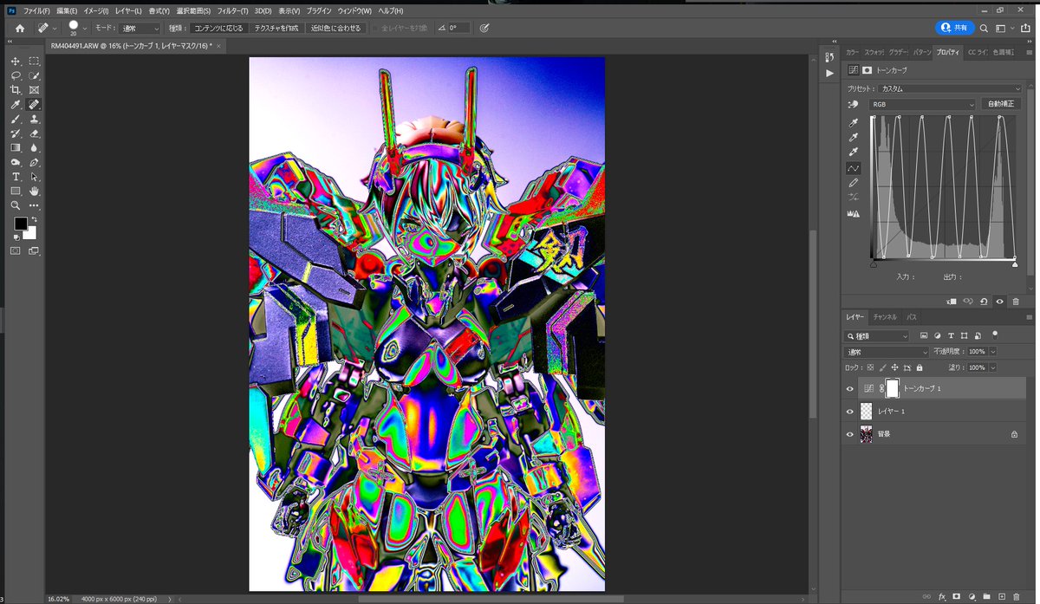Screen dimensions: 1040x604
Task: Open the モード 通常 dropdown in options bar
Action: 140,28
